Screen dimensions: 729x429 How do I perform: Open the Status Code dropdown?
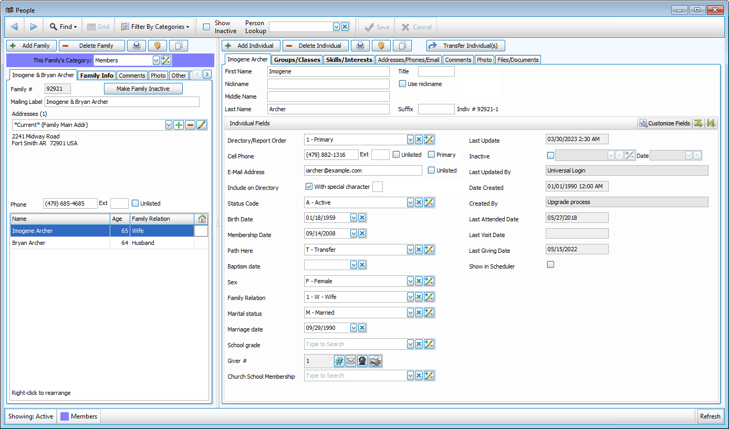410,202
